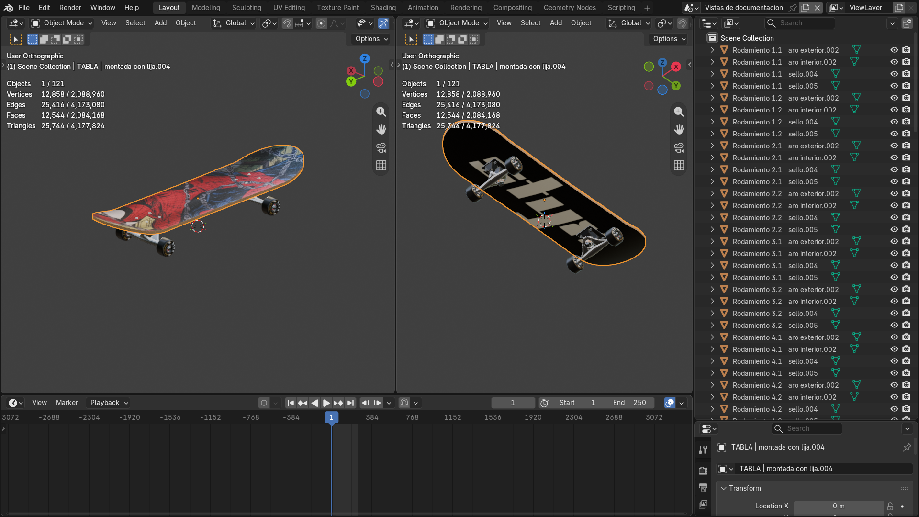
Task: Click new collection icon in Outliner
Action: click(x=907, y=23)
